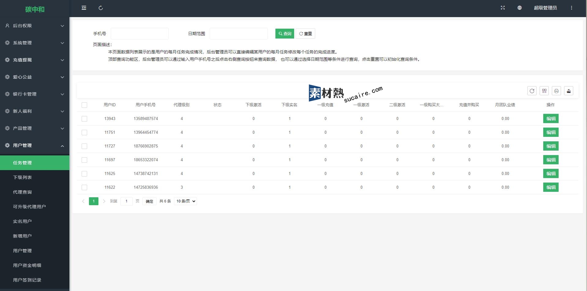Edit the row for user 13943
The width and height of the screenshot is (587, 291).
click(551, 119)
